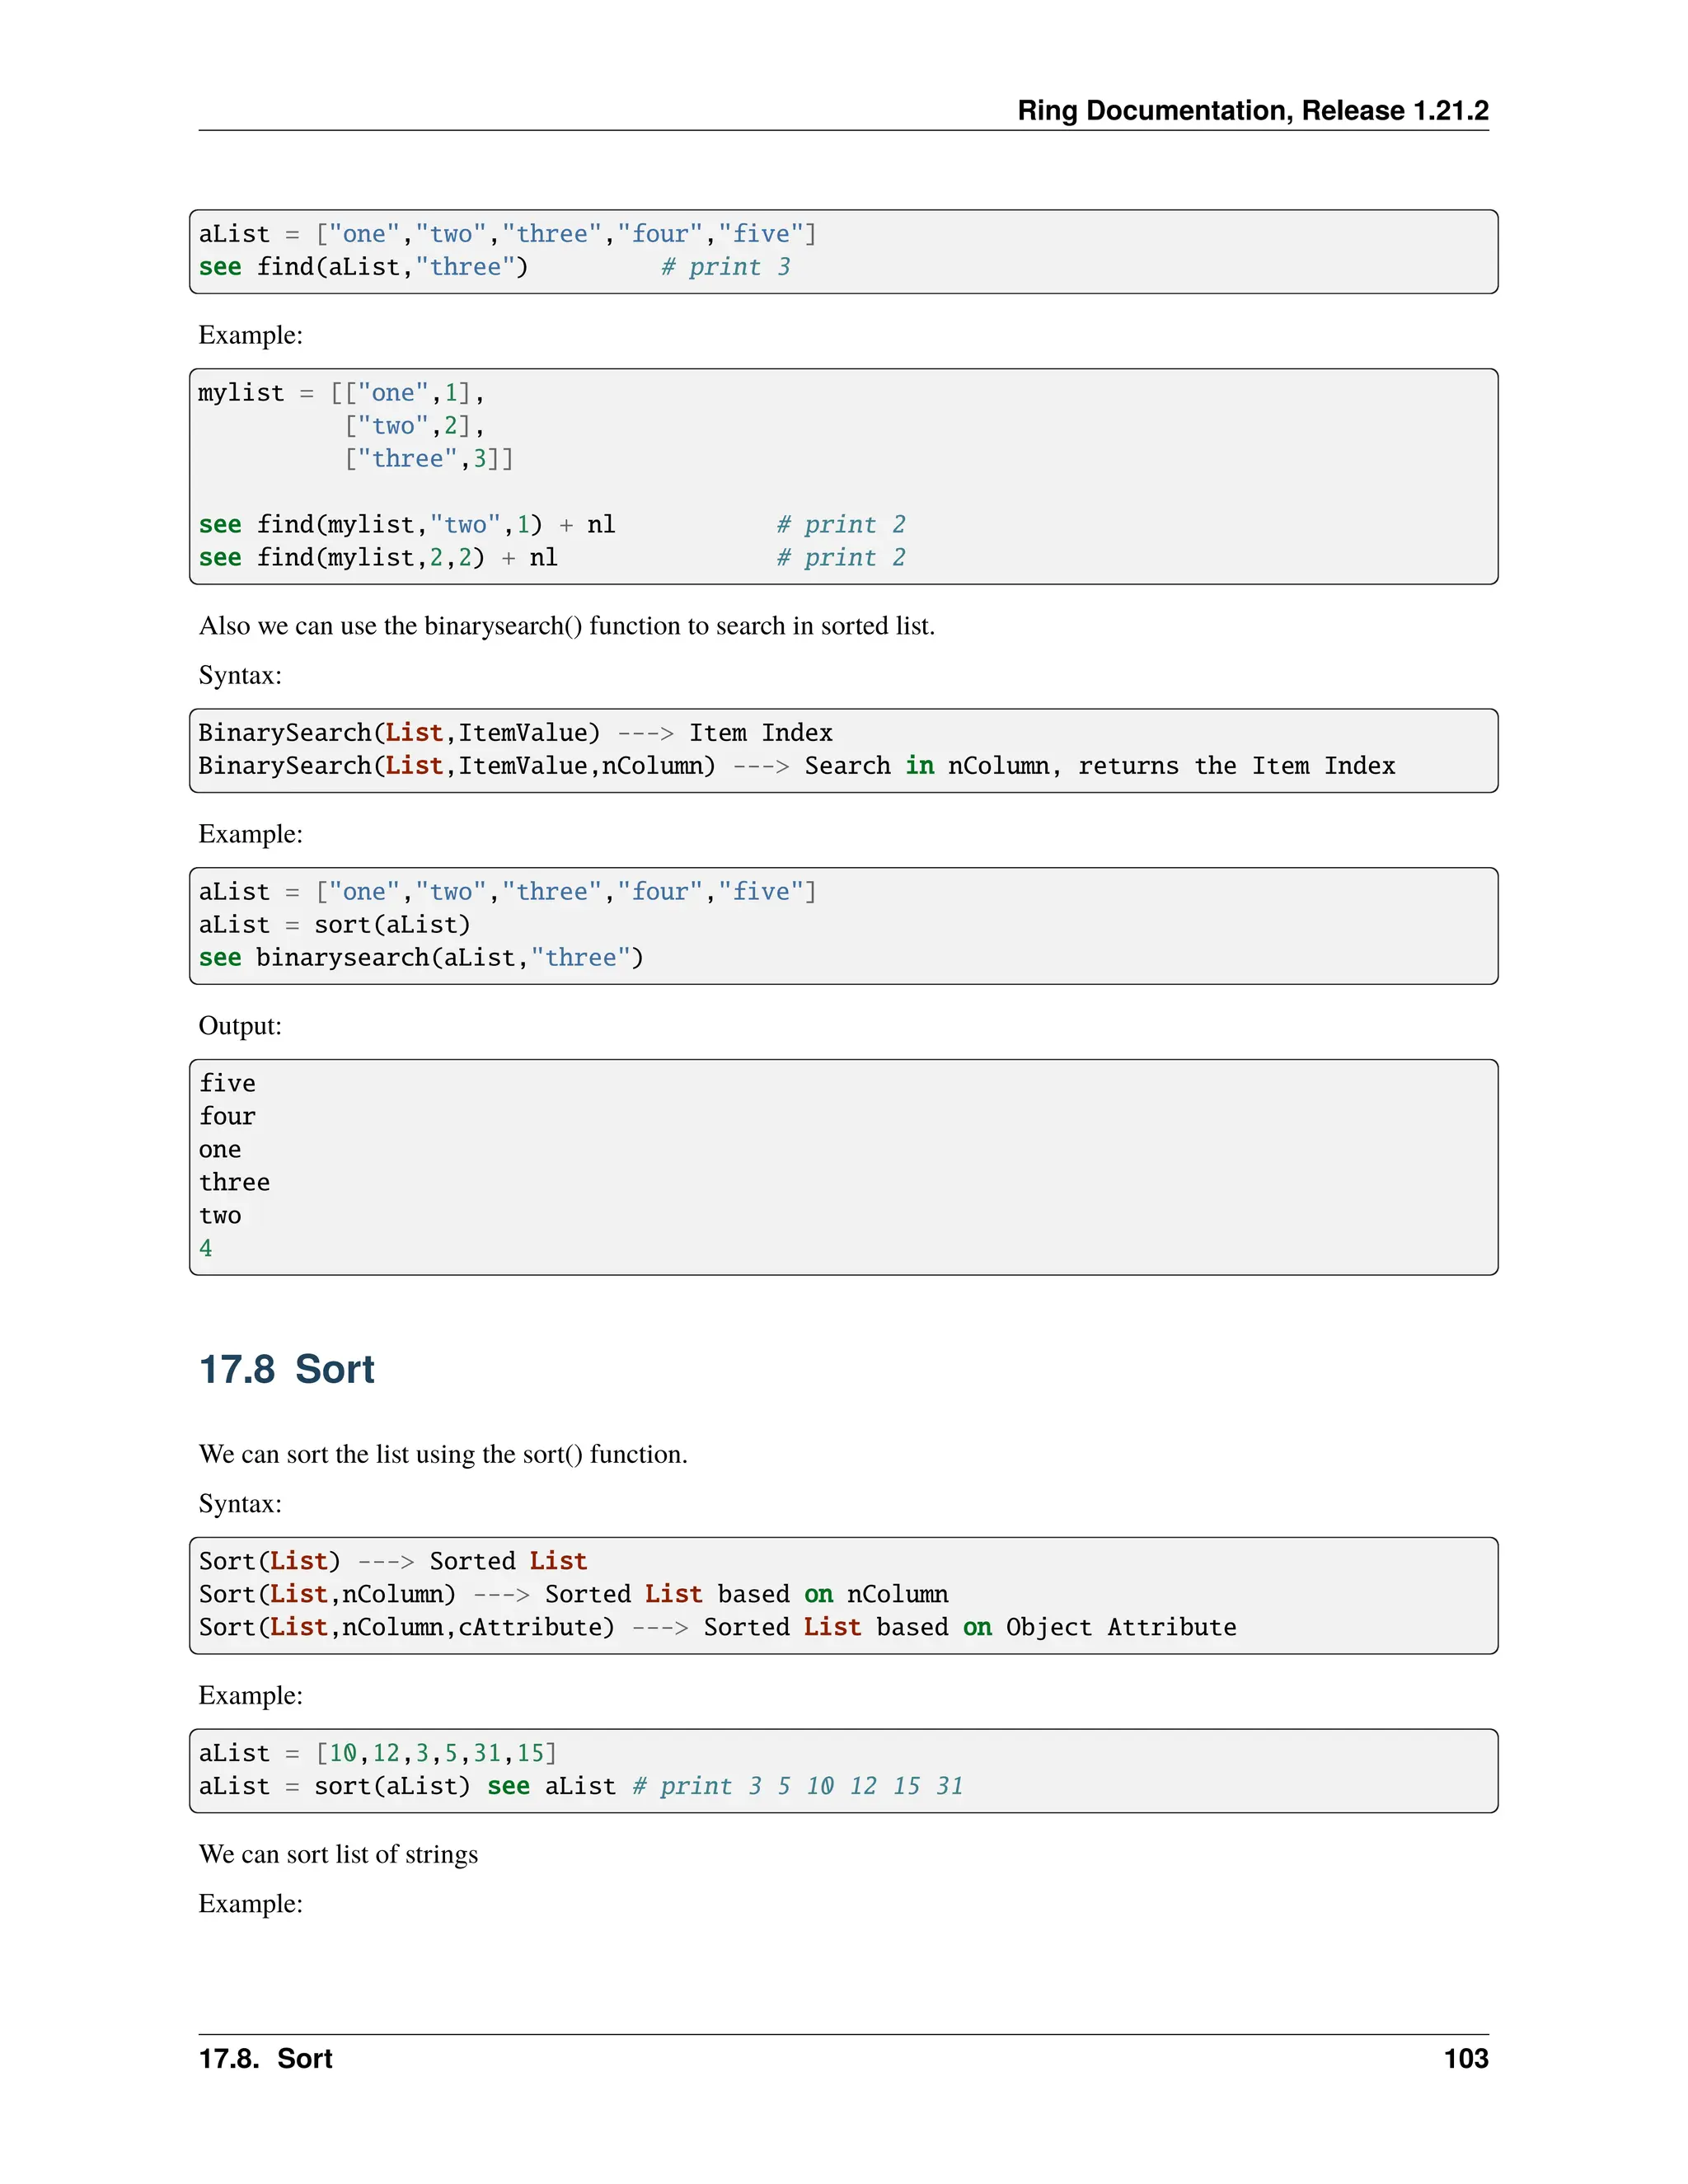
Task: Click the 'aList = sort(aList)' line in the binarysearch example
Action: [x=334, y=925]
